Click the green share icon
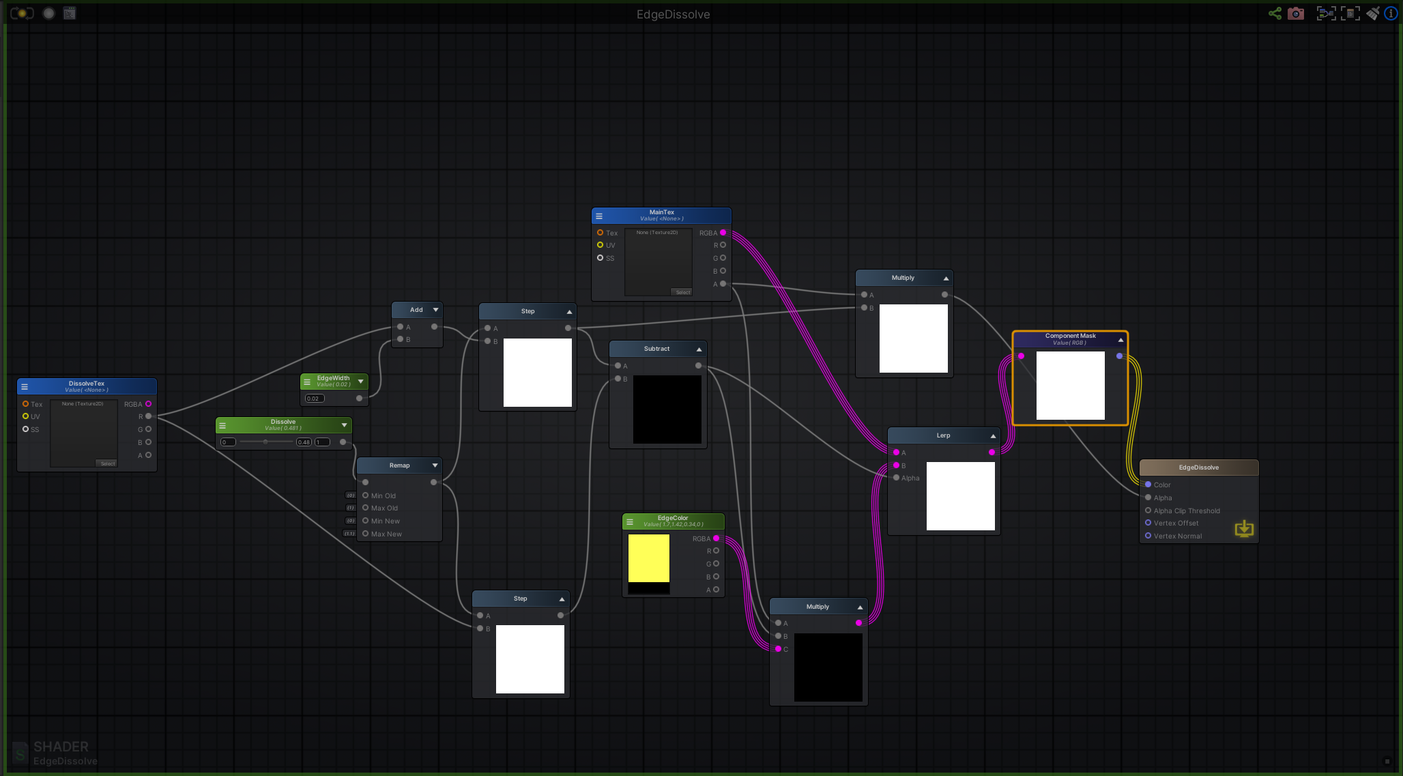Image resolution: width=1403 pixels, height=776 pixels. coord(1275,13)
